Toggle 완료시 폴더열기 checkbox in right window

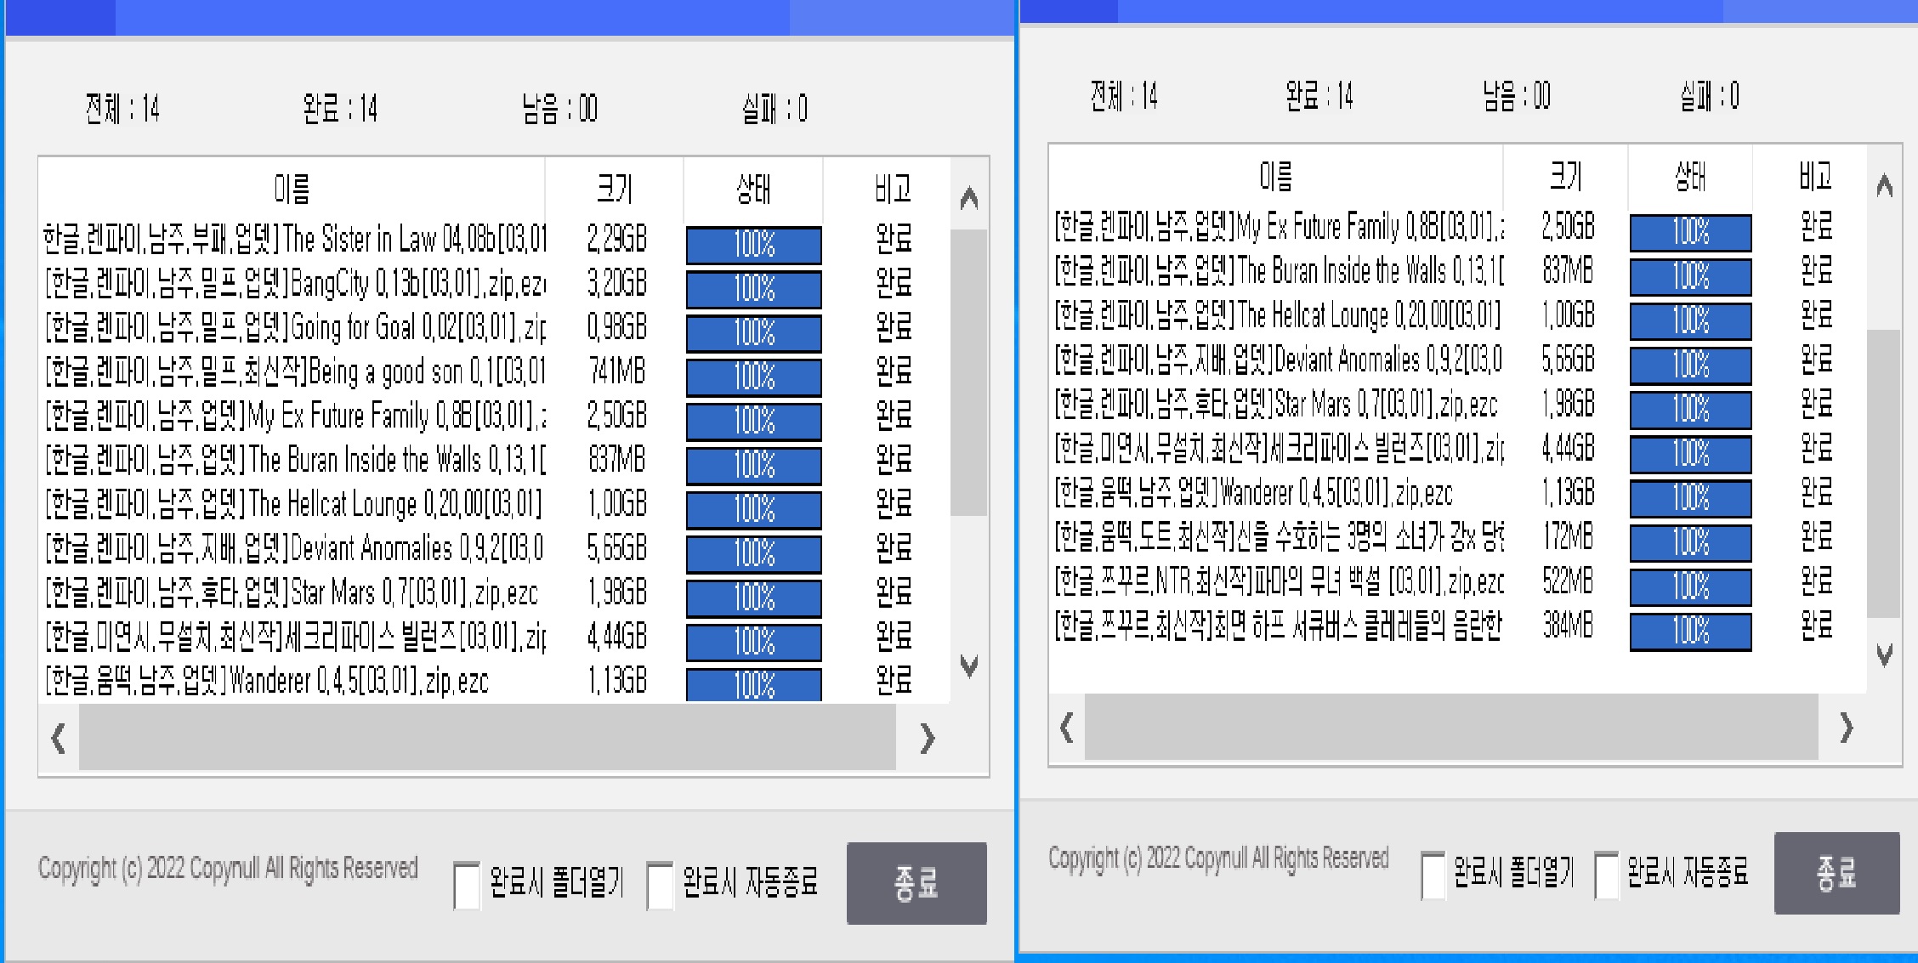1433,875
